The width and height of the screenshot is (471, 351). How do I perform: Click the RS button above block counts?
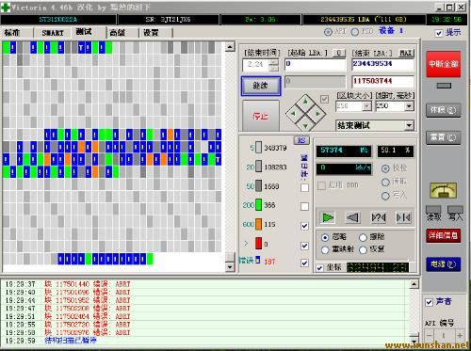pos(301,140)
